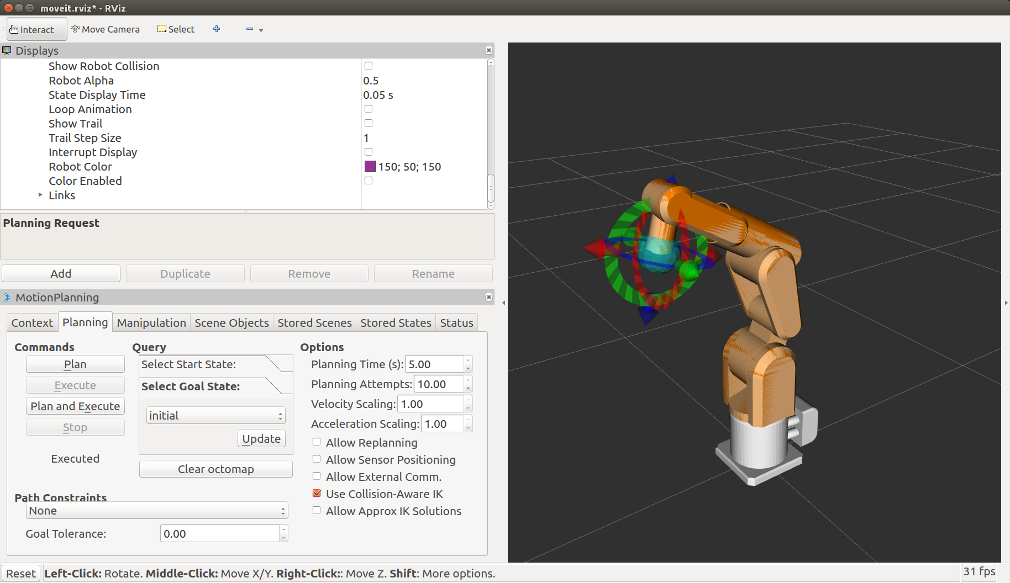
Task: Click the blue minus remove-tool icon
Action: pos(249,29)
